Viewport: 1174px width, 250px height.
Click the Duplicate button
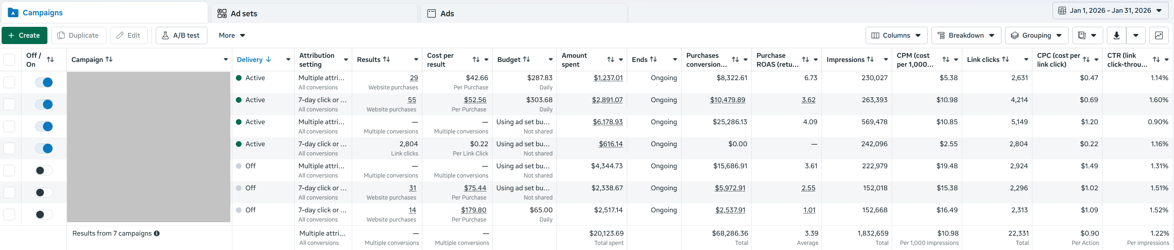pyautogui.click(x=79, y=35)
